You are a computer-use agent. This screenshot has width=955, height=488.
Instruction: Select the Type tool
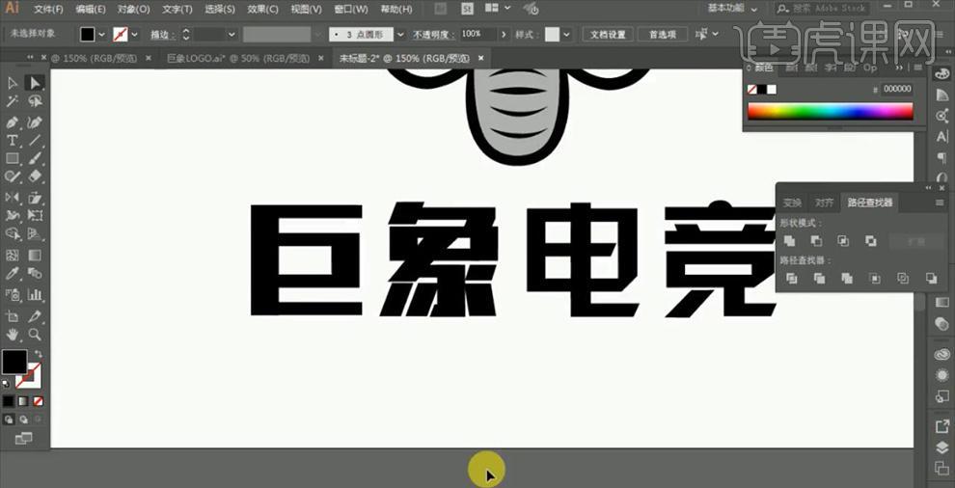tap(13, 141)
